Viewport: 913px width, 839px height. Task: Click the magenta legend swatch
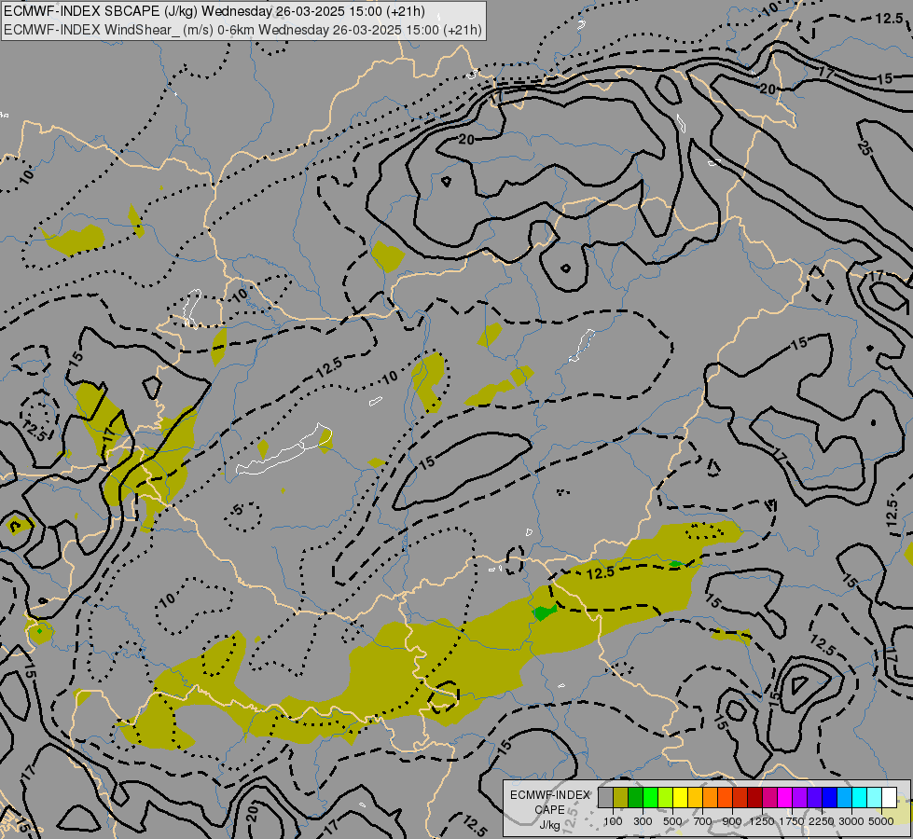[x=785, y=798]
